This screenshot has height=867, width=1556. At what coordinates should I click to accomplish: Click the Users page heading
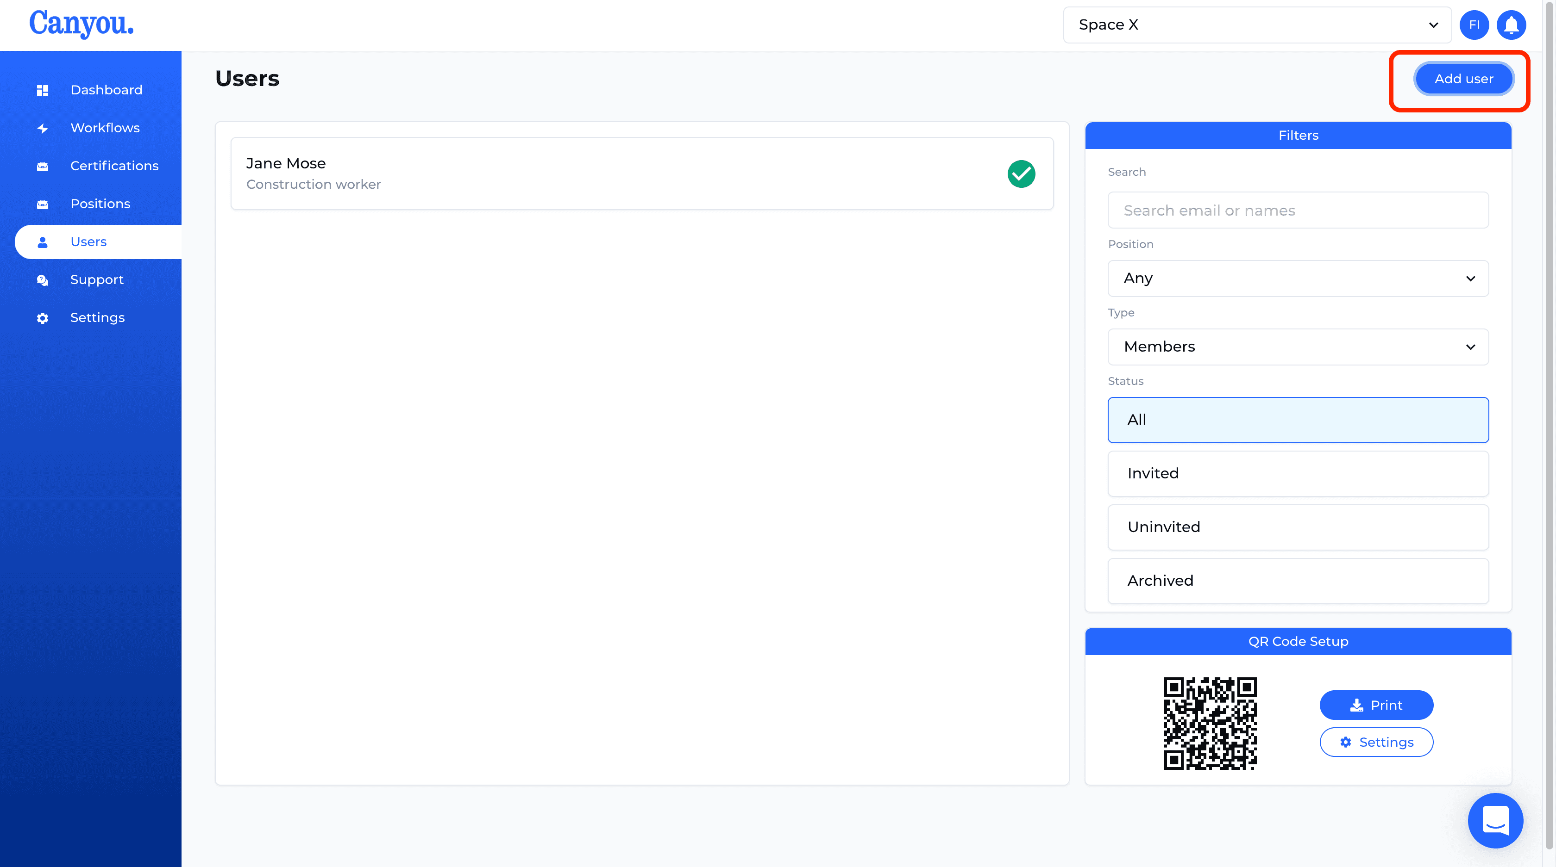[247, 79]
